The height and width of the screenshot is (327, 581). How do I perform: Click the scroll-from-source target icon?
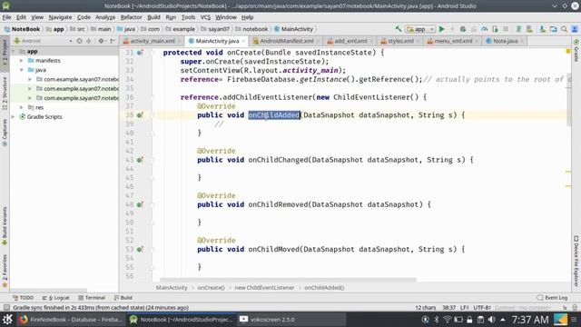point(79,41)
